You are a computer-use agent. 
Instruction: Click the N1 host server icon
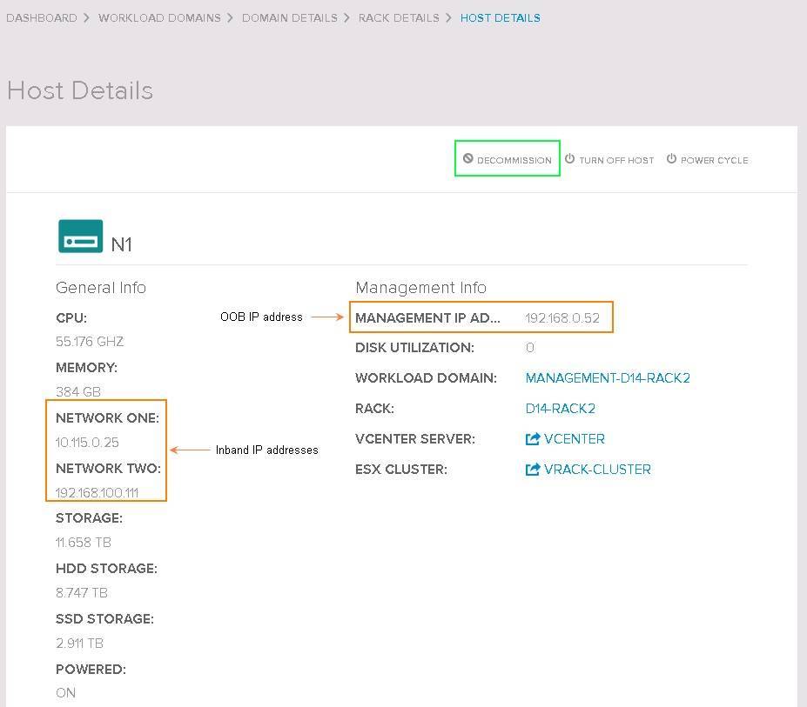point(80,236)
